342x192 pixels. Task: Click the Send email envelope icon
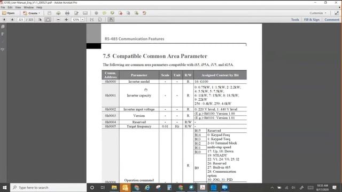click(85, 13)
